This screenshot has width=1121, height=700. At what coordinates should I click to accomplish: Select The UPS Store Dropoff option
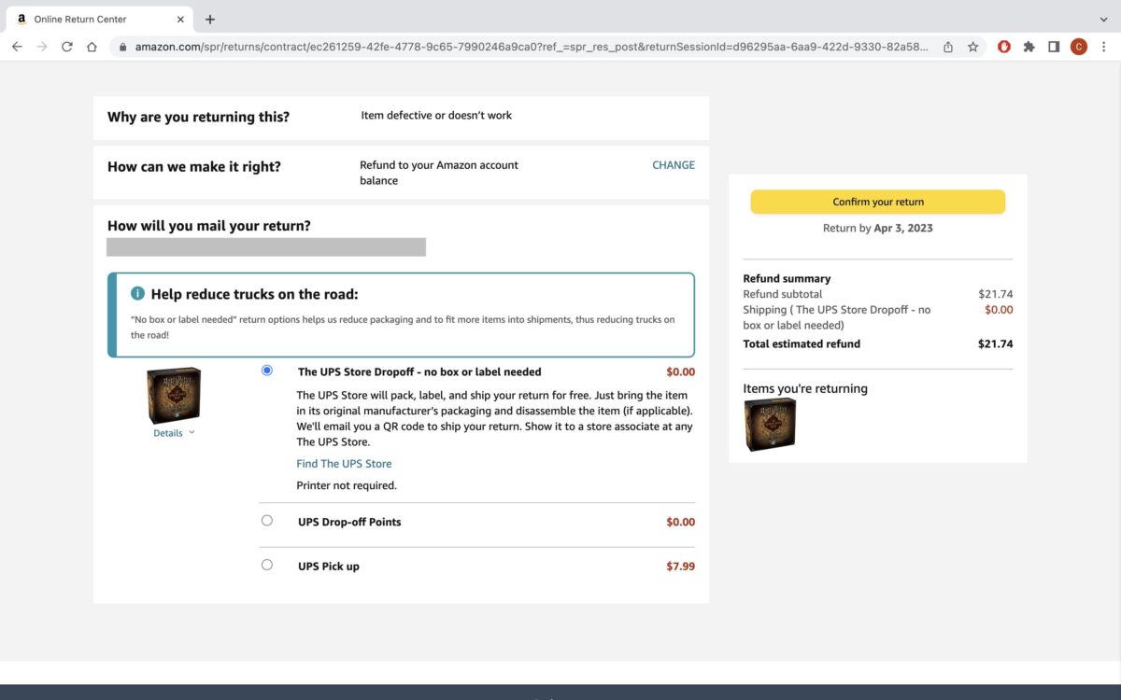point(267,371)
